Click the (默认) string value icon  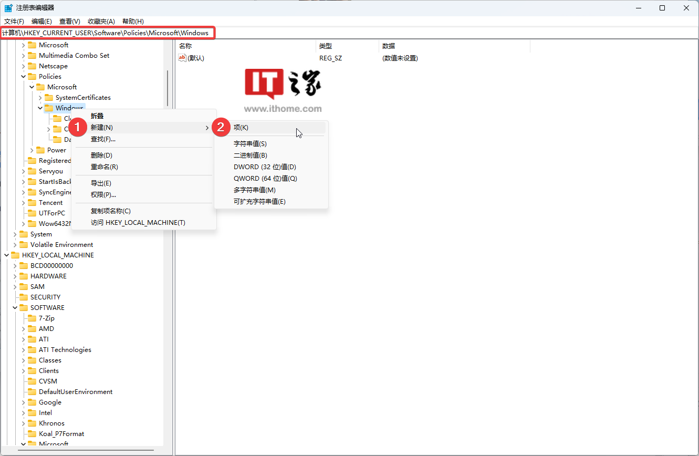182,58
